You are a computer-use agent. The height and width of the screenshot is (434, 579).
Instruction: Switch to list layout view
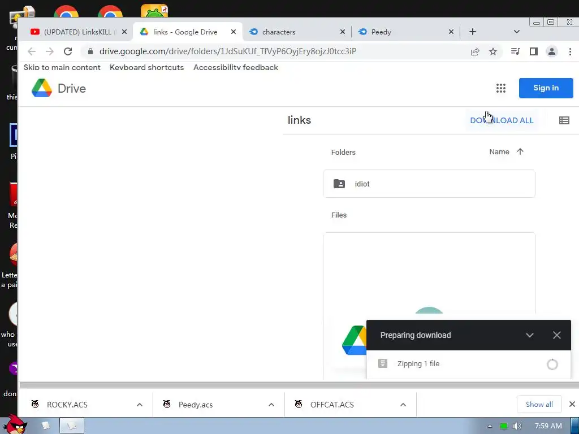click(564, 120)
